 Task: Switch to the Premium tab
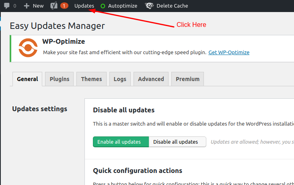tap(187, 79)
